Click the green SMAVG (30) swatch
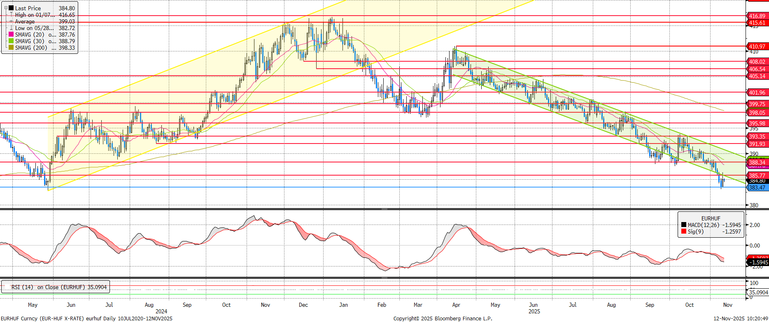 [x=11, y=41]
